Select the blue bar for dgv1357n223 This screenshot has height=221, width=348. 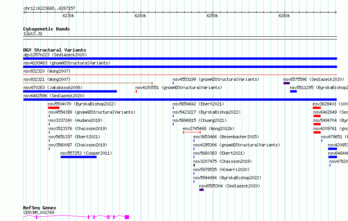click(180, 59)
